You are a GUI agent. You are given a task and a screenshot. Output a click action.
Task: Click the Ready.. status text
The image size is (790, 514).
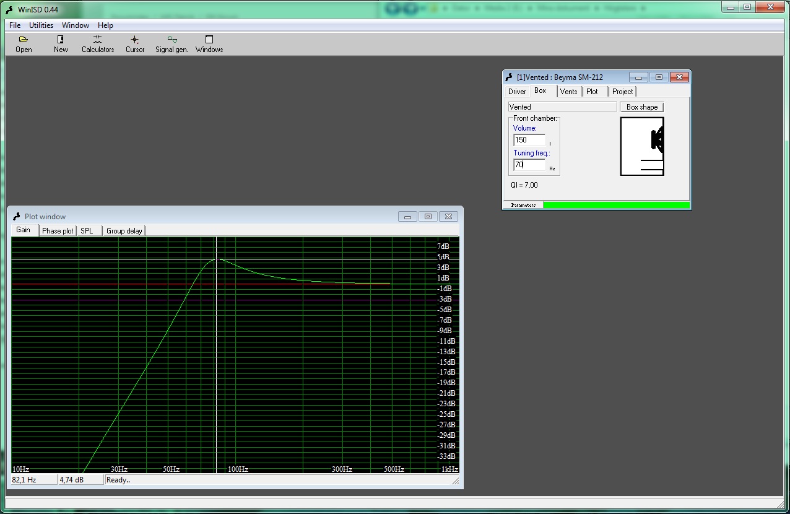118,480
